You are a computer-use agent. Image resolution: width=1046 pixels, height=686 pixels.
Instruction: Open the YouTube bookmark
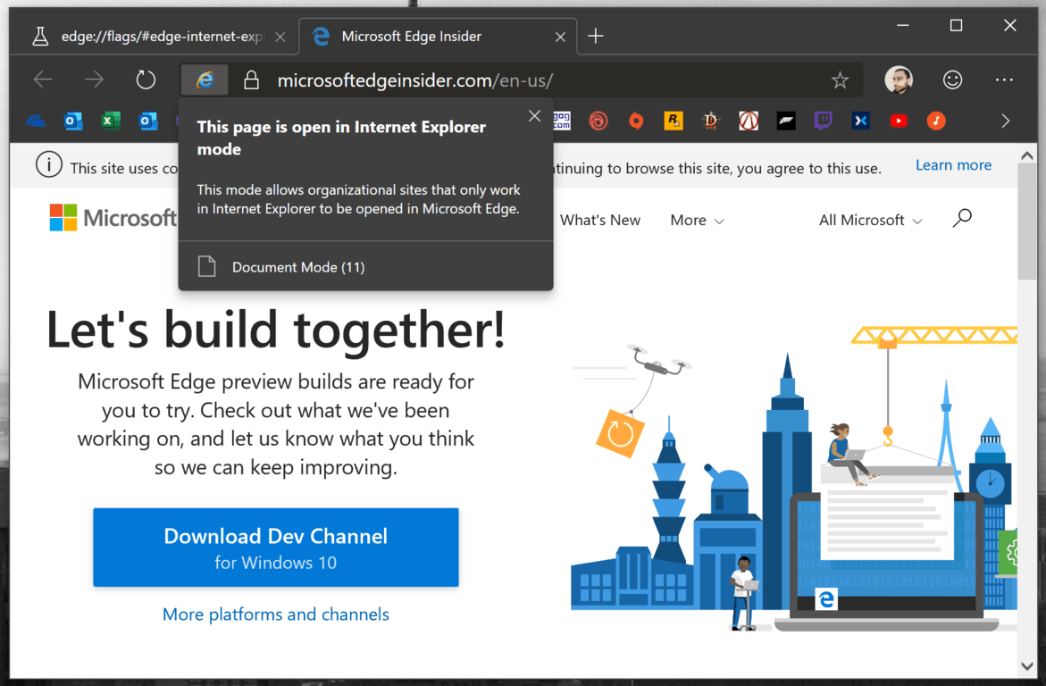tap(899, 121)
